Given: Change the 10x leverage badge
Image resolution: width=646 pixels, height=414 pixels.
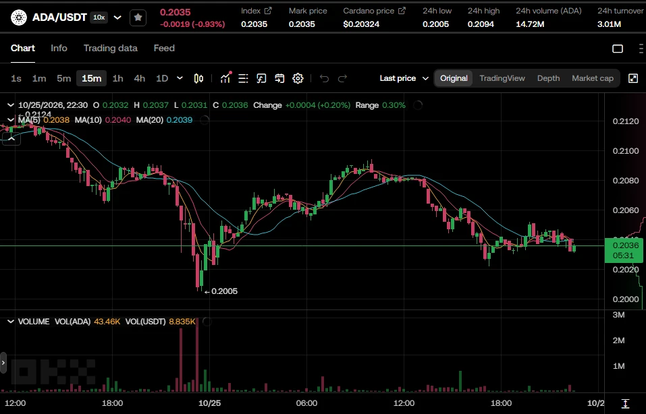Looking at the screenshot, I should [99, 18].
